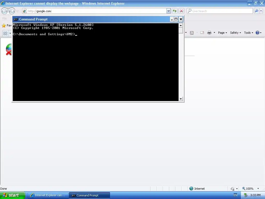The height and width of the screenshot is (199, 265).
Task: Open the Help dropdown arrow
Action: click(261, 33)
